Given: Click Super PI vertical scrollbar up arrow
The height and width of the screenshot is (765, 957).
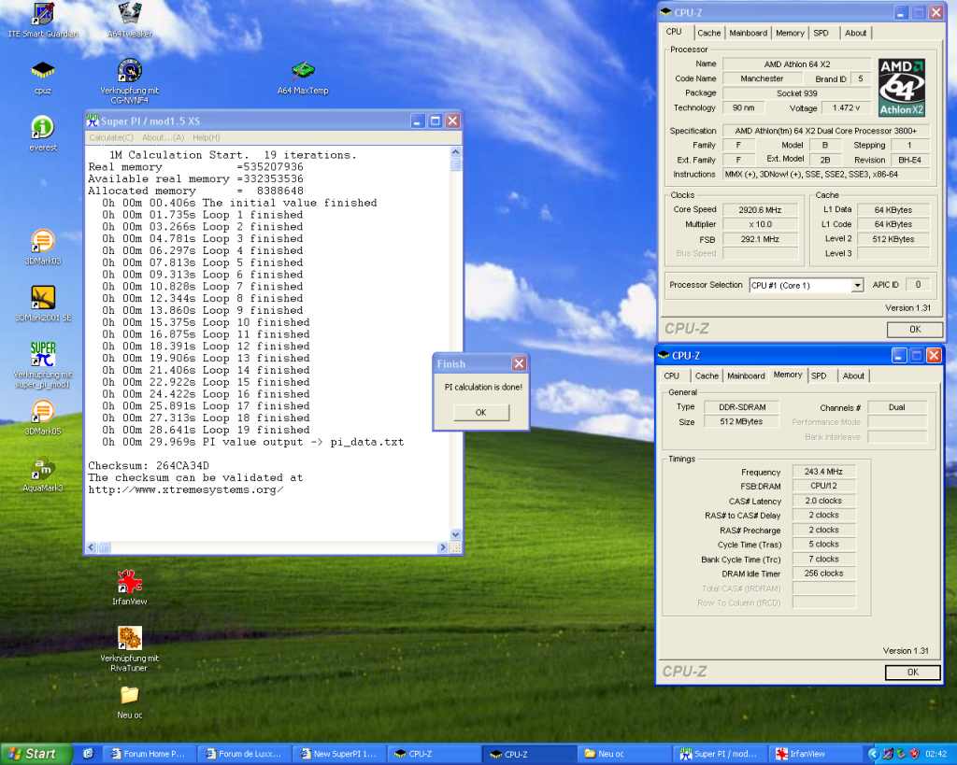Looking at the screenshot, I should click(455, 151).
